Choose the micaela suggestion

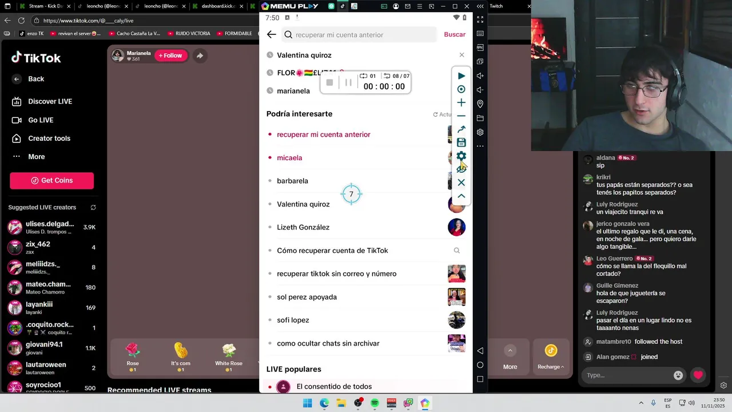[x=289, y=158]
